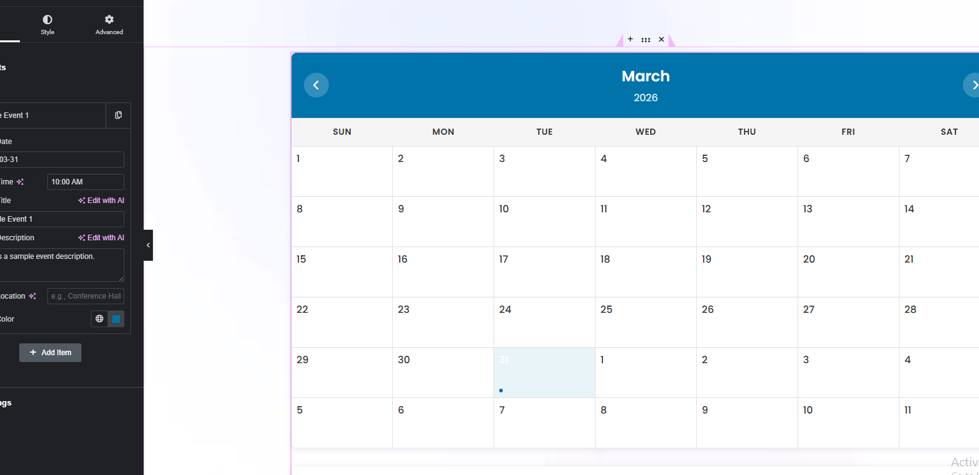The height and width of the screenshot is (475, 979).
Task: Open the Style tab half-circle icon
Action: pos(47,19)
